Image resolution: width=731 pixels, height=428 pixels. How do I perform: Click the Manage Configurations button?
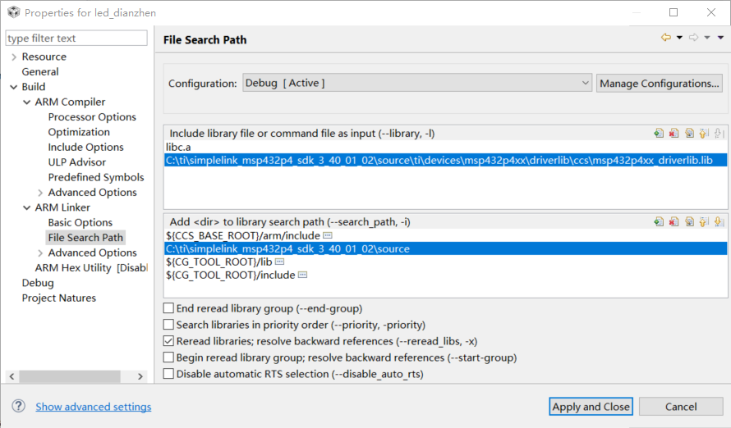tap(659, 83)
